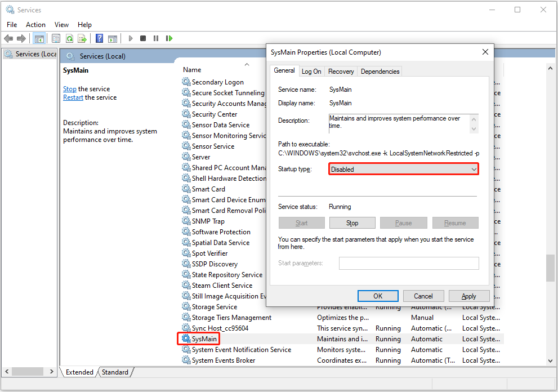Click the vertical scrollbar thumb of services list

tap(550, 268)
